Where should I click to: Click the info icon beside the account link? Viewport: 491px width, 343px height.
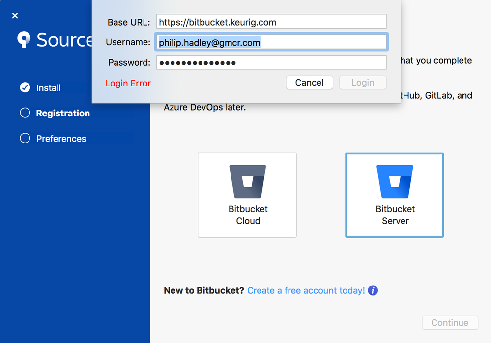click(x=373, y=290)
